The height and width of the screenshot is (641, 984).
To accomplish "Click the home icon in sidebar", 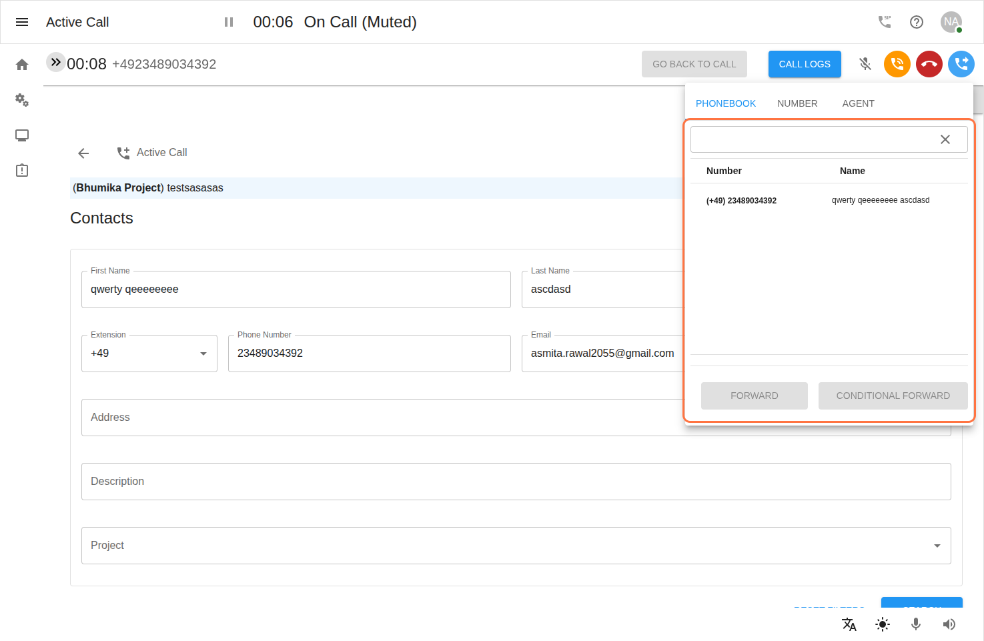I will (x=22, y=65).
